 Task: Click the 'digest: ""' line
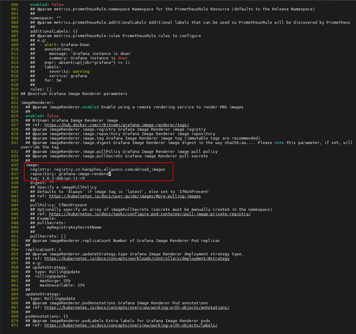(42, 183)
